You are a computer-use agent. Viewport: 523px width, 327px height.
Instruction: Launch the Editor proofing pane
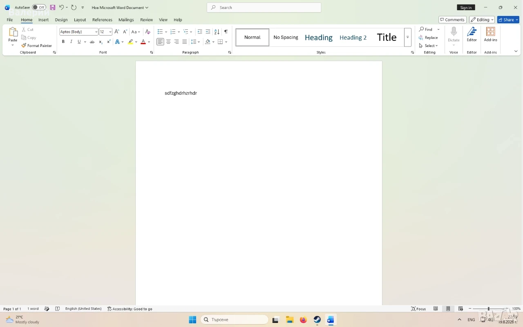pyautogui.click(x=472, y=34)
